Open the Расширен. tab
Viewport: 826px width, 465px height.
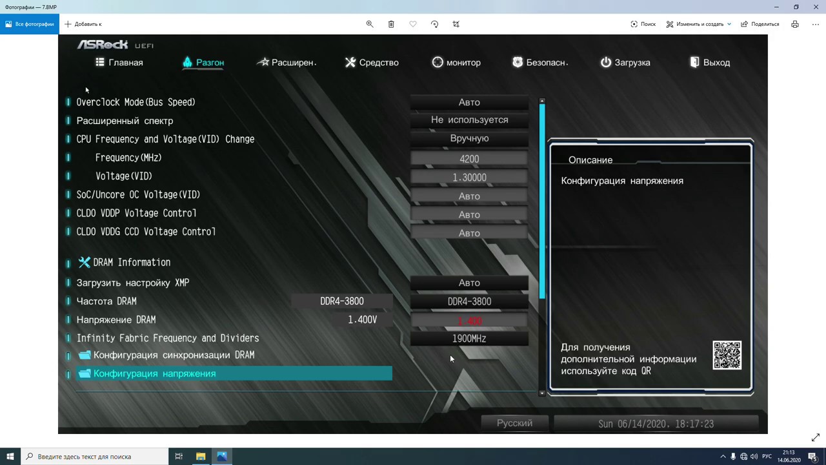(x=286, y=63)
